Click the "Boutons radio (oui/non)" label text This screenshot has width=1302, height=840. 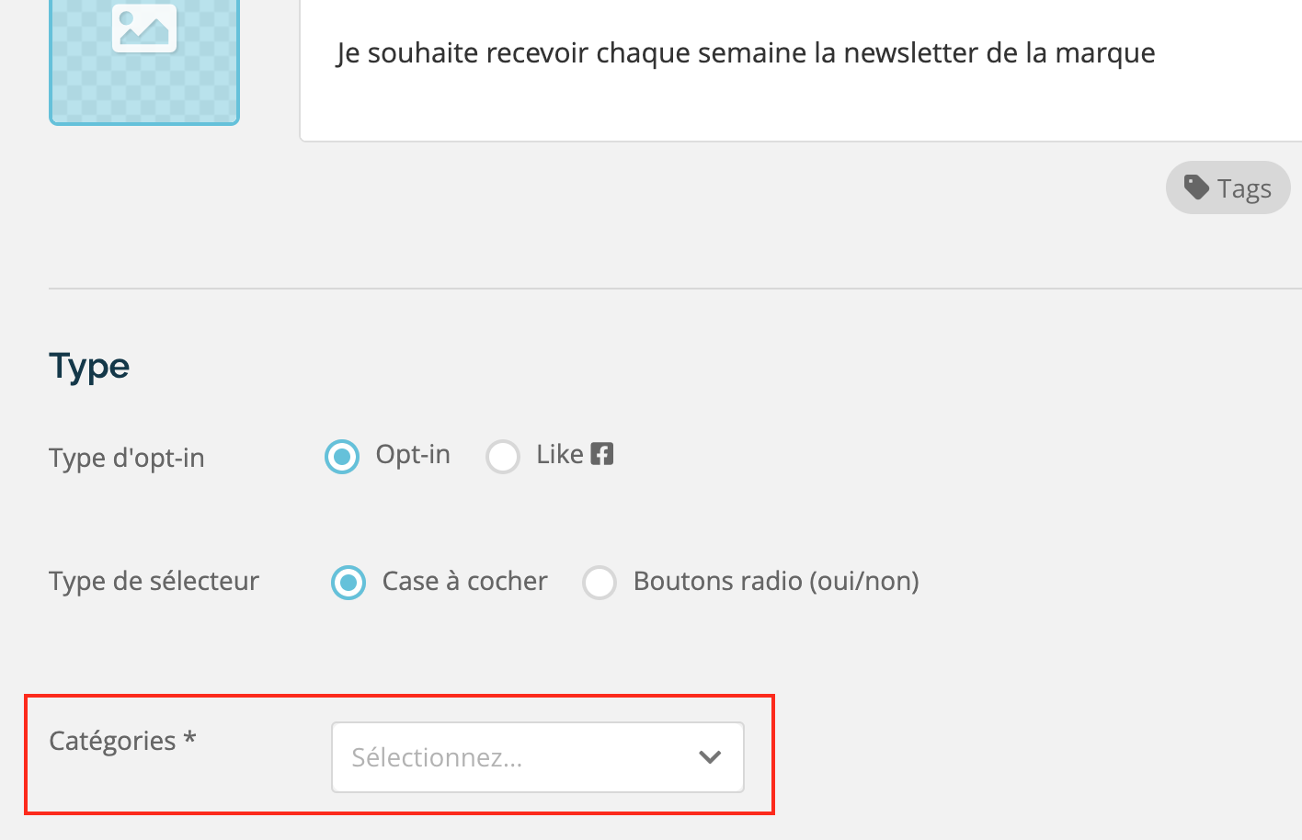click(776, 581)
